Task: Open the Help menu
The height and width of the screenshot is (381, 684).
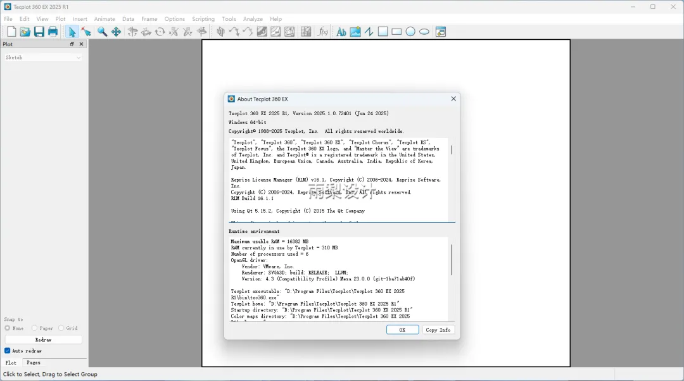Action: click(x=275, y=19)
